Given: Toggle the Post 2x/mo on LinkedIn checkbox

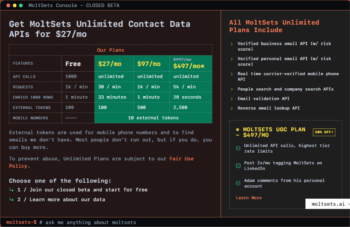Looking at the screenshot, I should pyautogui.click(x=238, y=166).
